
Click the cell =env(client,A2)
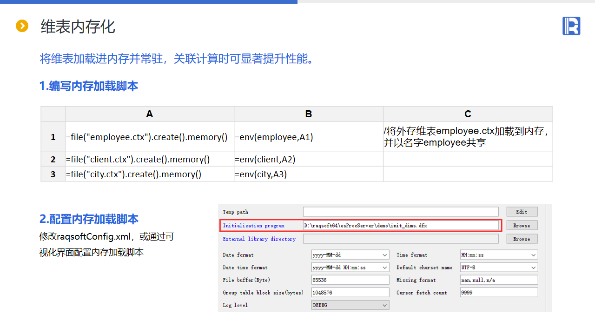(309, 159)
